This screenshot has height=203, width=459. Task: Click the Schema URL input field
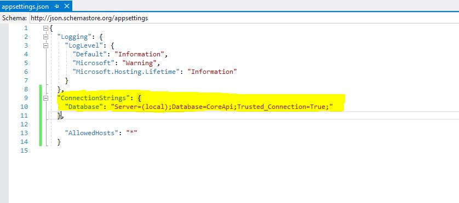(244, 18)
